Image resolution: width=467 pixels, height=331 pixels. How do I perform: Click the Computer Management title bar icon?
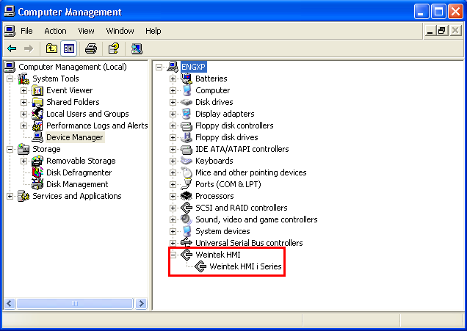(x=10, y=12)
